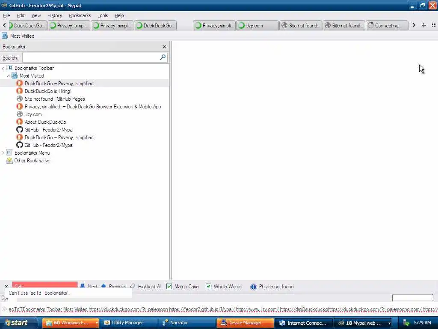
Task: Collapse the Most Visited tree node
Action: point(9,76)
